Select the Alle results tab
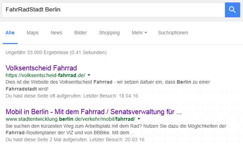 pyautogui.click(x=10, y=33)
